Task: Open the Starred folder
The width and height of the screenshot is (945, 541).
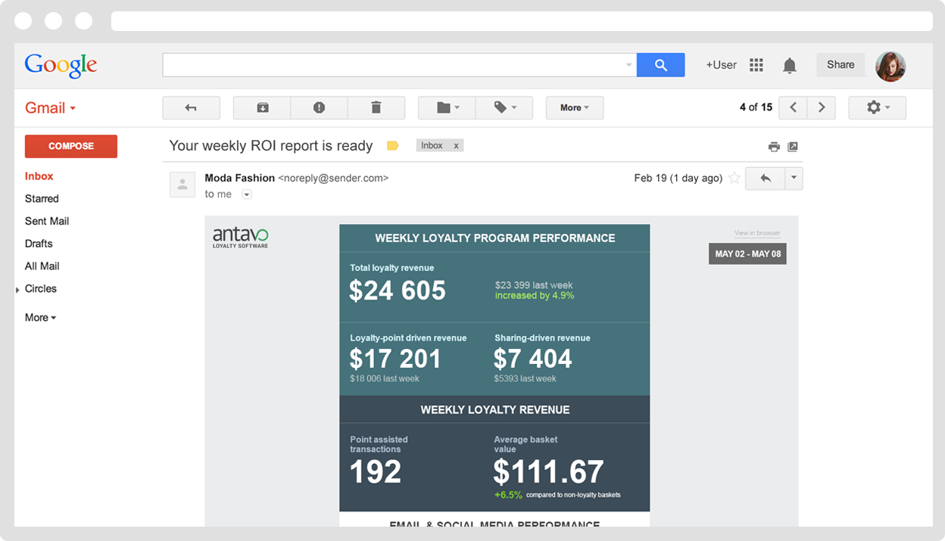Action: [x=42, y=198]
